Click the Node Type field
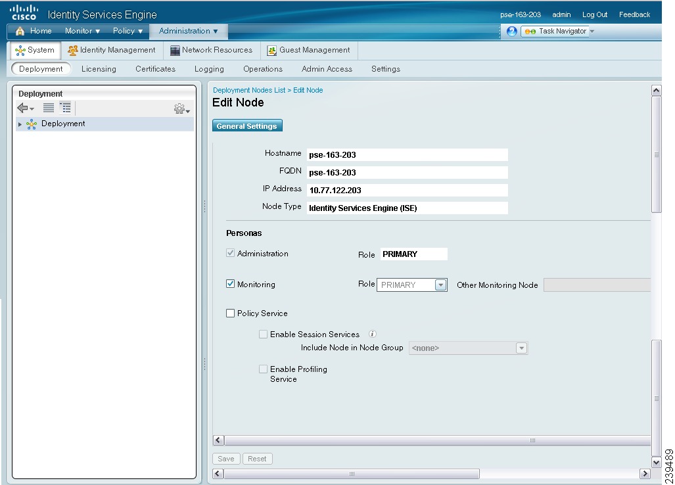This screenshot has height=485, width=675. click(x=407, y=208)
